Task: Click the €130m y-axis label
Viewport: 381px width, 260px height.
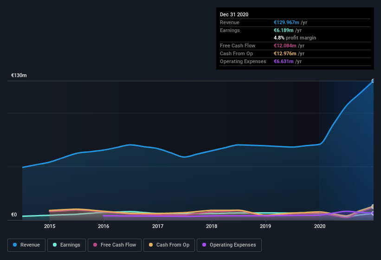Action: [x=19, y=75]
